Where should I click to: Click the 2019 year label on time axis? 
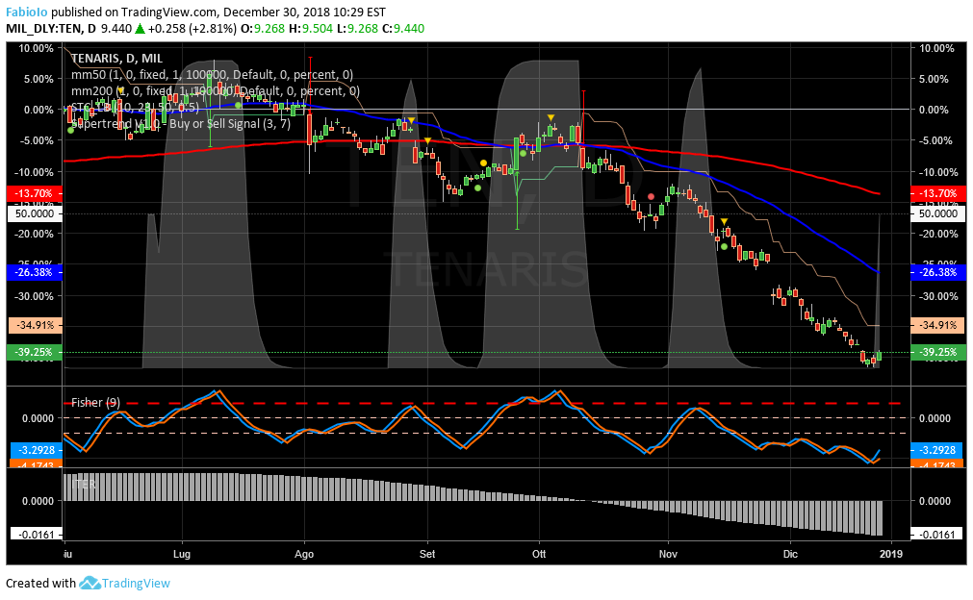point(892,554)
